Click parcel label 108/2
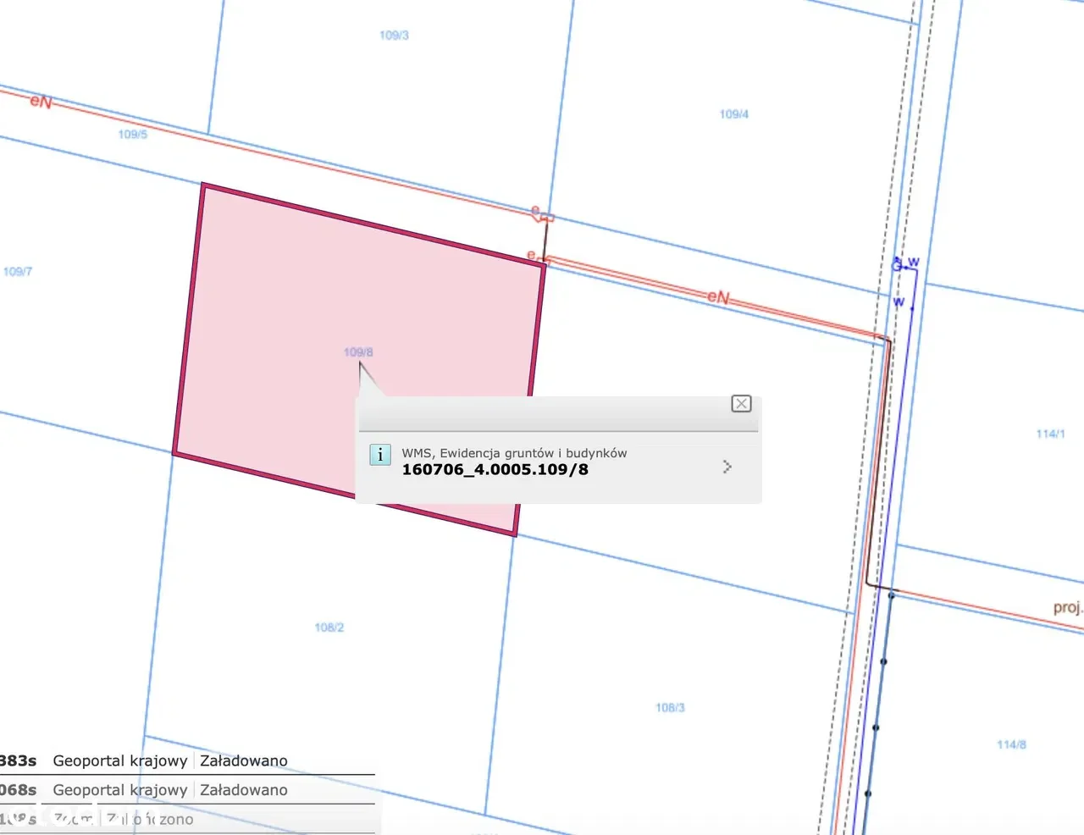This screenshot has width=1084, height=835. pos(329,628)
